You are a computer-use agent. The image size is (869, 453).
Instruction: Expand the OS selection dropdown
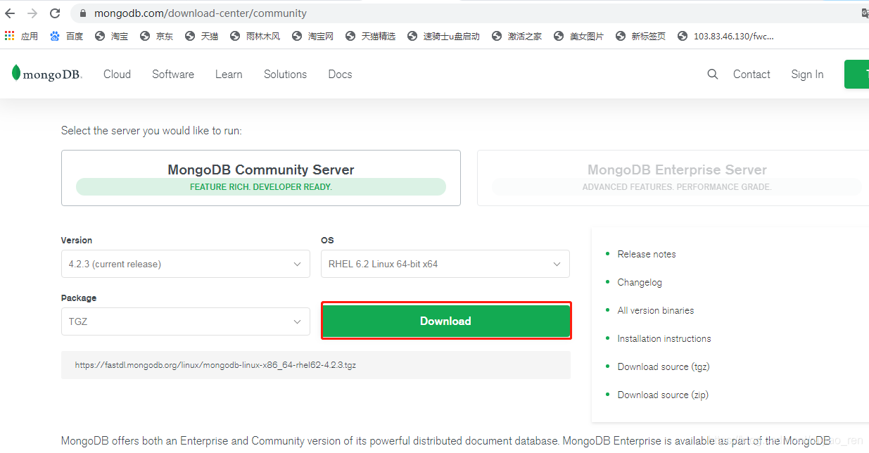coord(445,264)
